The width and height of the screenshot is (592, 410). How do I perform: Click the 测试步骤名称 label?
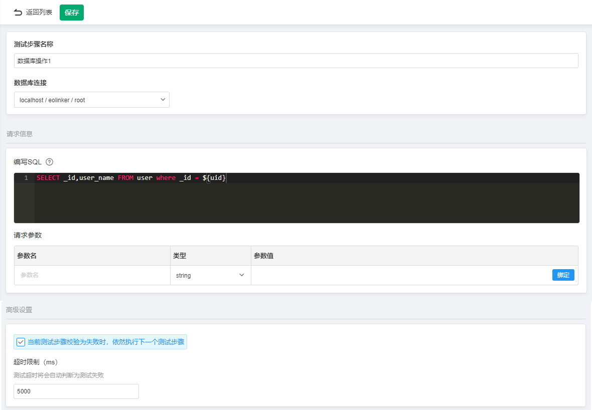[34, 44]
